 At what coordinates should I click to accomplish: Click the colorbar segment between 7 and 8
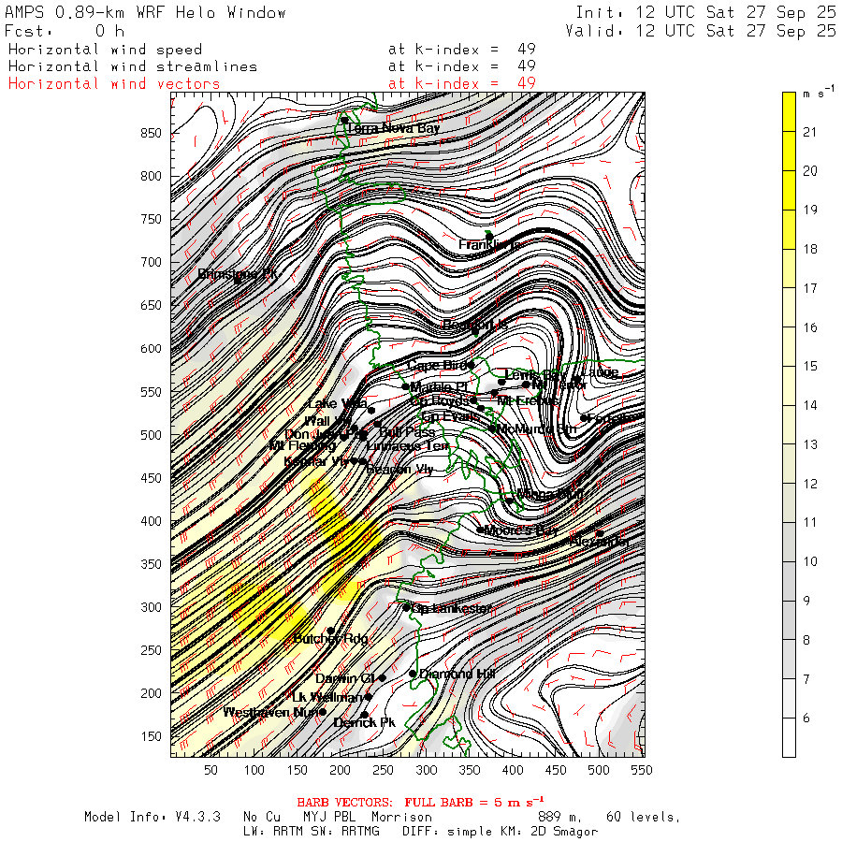click(789, 660)
